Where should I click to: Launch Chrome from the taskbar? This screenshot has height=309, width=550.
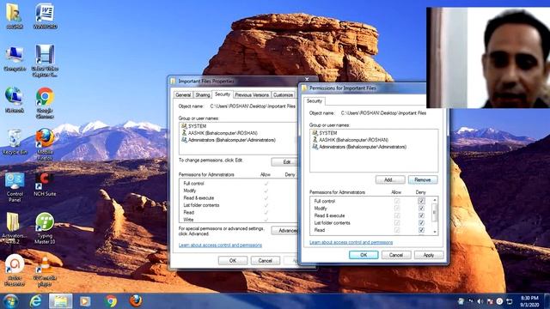[x=111, y=301]
